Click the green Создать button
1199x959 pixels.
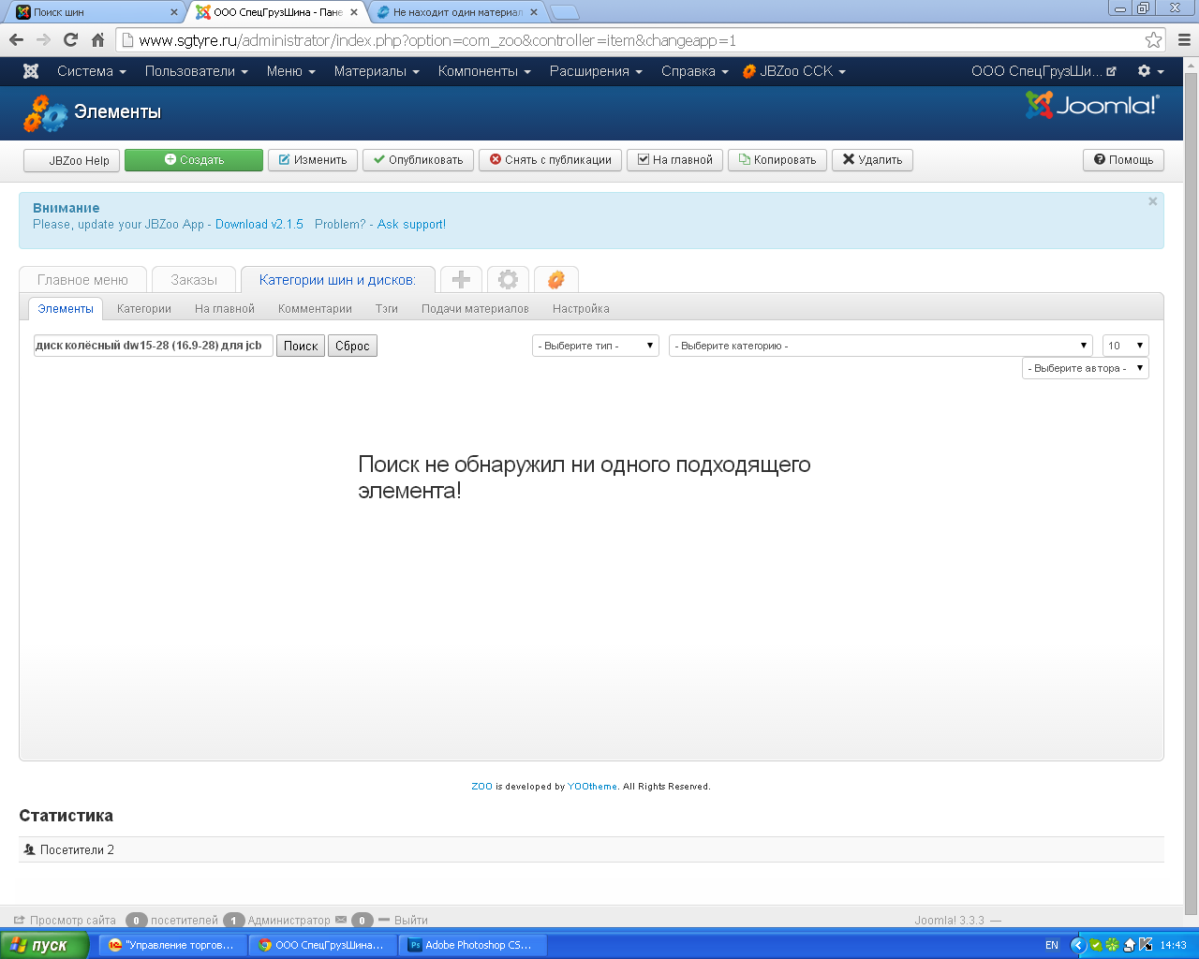point(194,160)
